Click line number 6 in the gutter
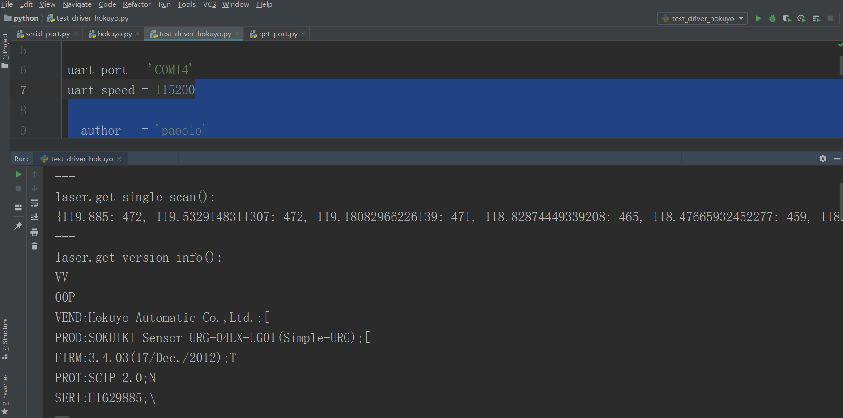 tap(23, 70)
